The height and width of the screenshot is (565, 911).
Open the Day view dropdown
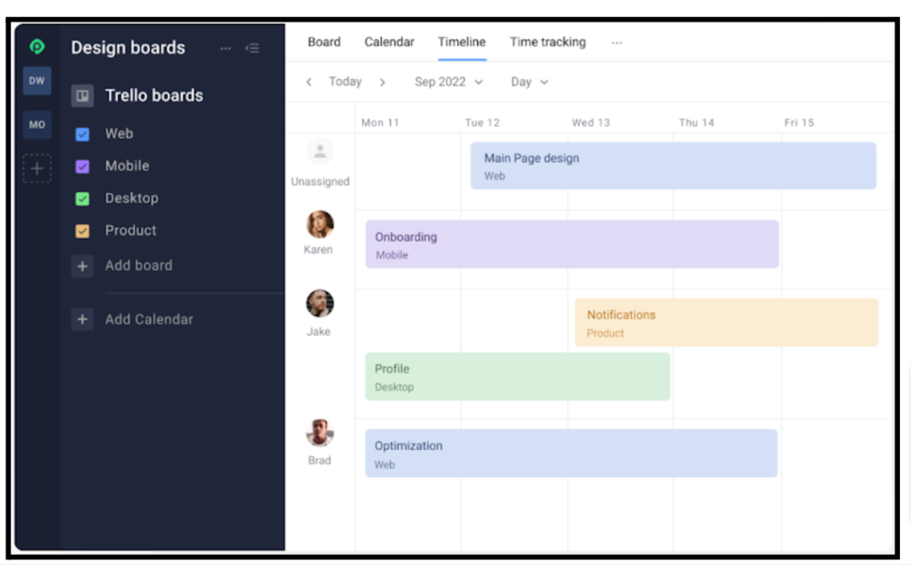529,82
